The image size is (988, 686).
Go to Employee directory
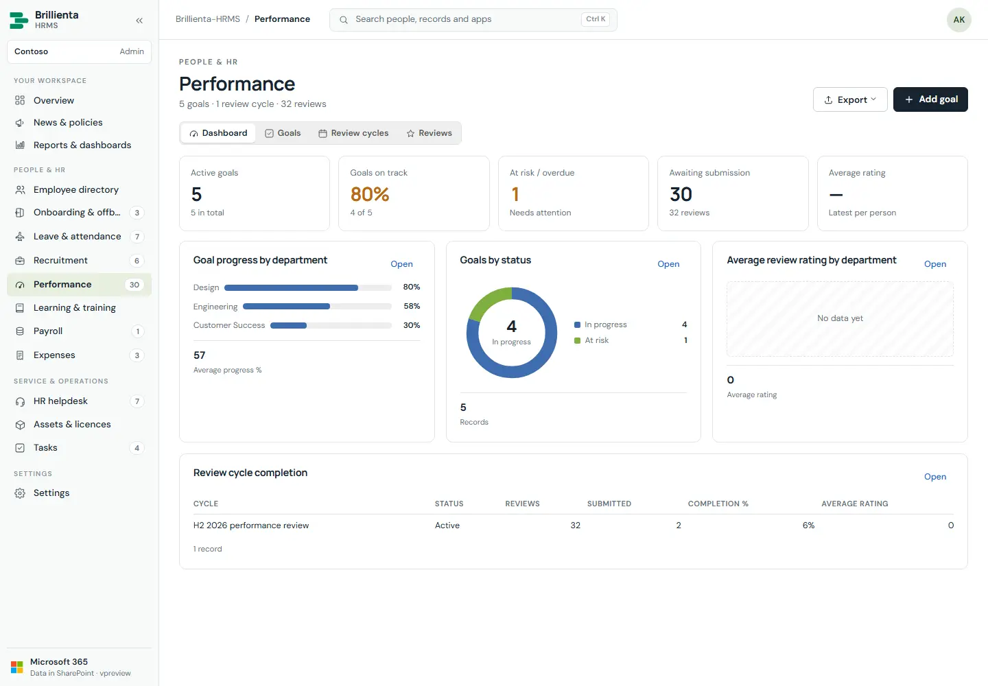(x=79, y=189)
